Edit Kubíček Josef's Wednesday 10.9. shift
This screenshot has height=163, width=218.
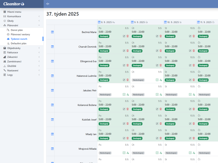click(x=190, y=124)
